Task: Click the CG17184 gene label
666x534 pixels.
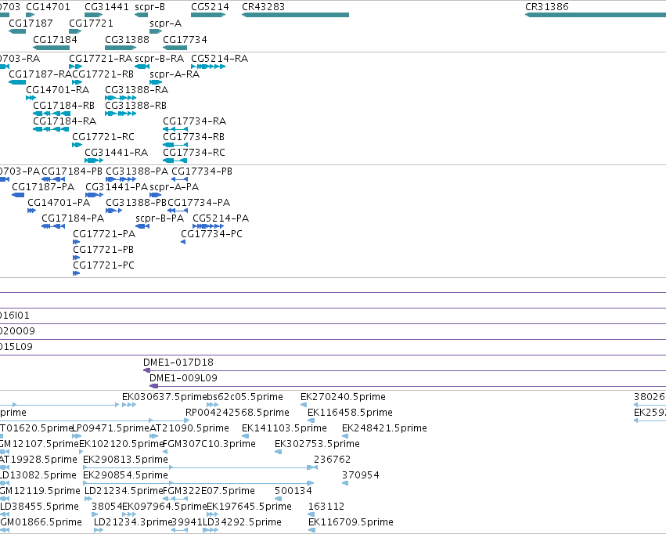Action: pos(55,39)
